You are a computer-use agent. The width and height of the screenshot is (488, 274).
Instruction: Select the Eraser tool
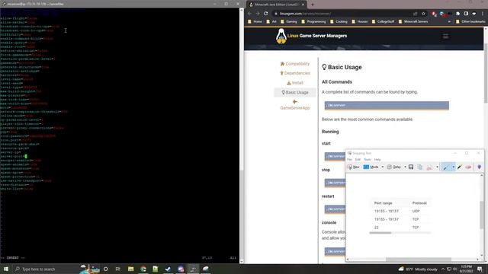[x=468, y=167]
